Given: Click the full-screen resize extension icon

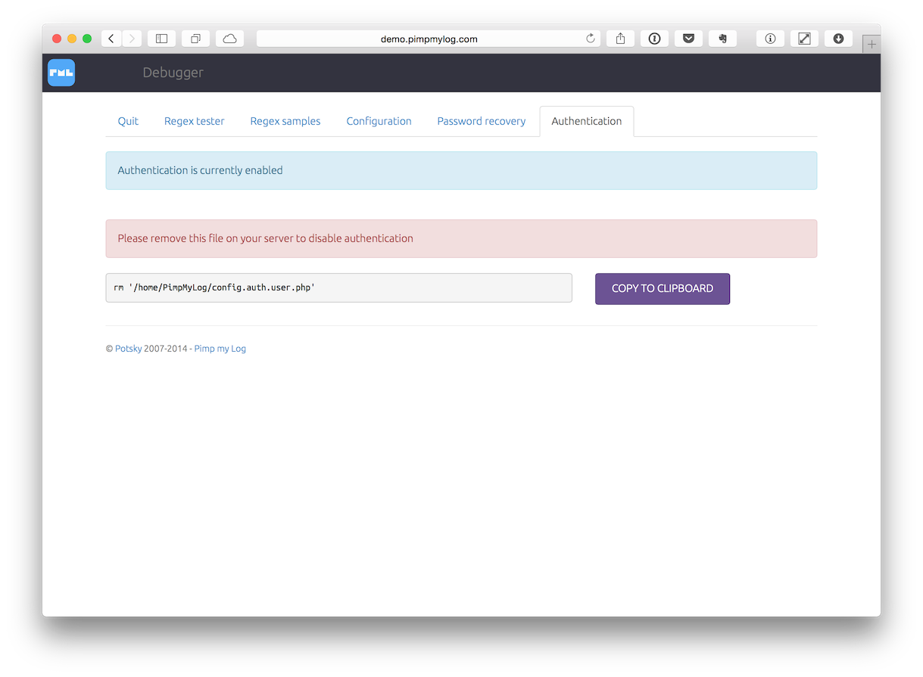Looking at the screenshot, I should click(804, 39).
